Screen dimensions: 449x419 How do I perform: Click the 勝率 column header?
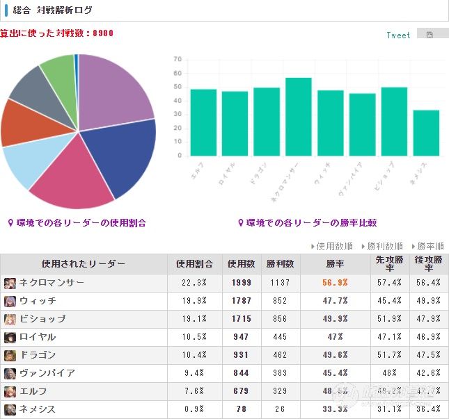(x=335, y=264)
